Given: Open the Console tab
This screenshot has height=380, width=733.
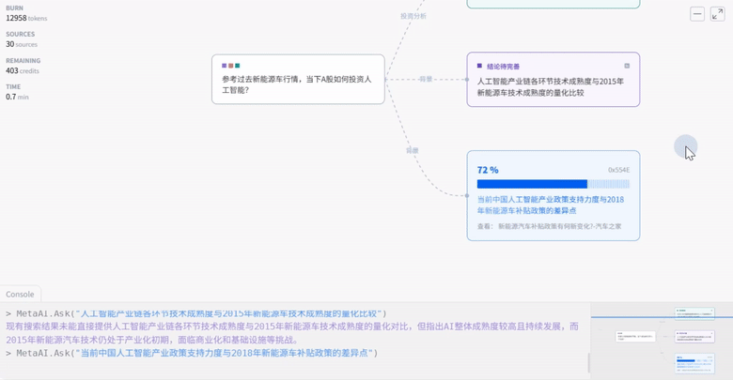Looking at the screenshot, I should 20,294.
